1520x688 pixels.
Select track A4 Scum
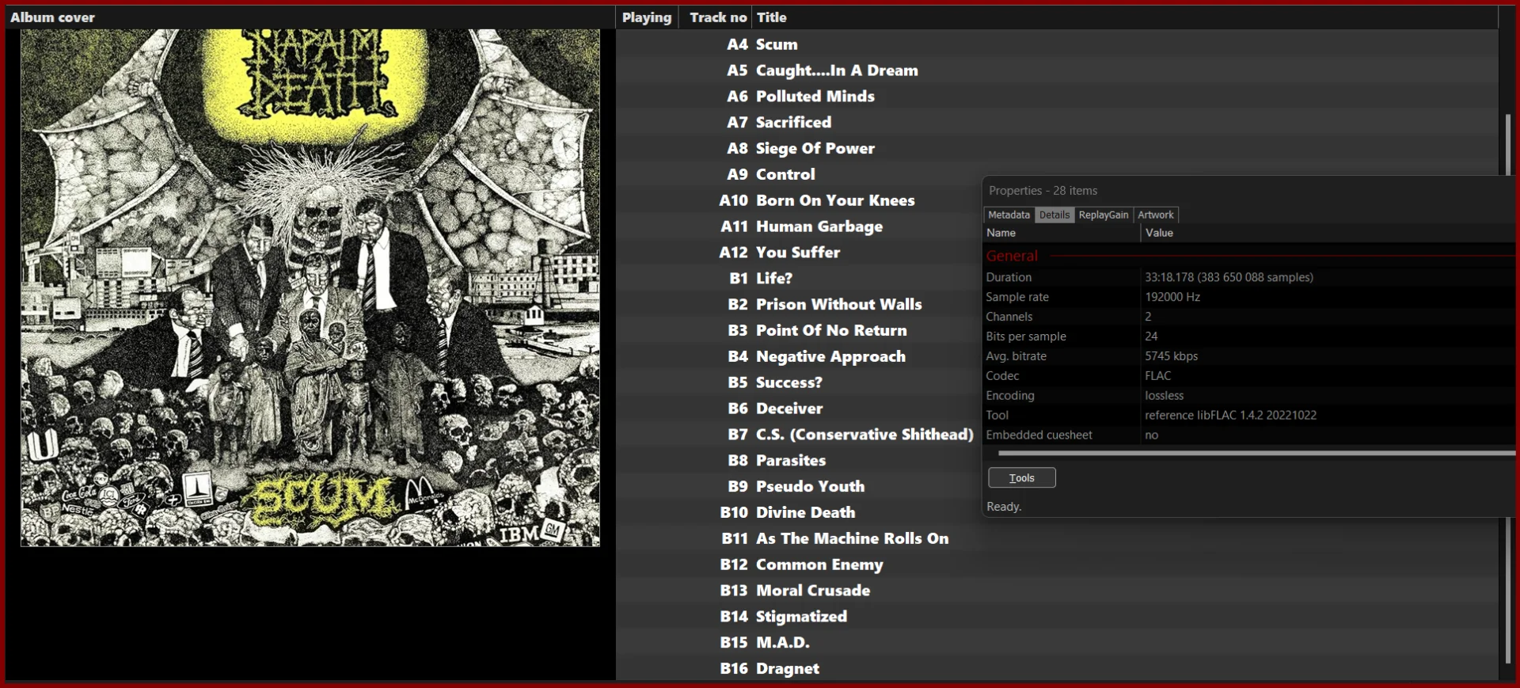1056,44
